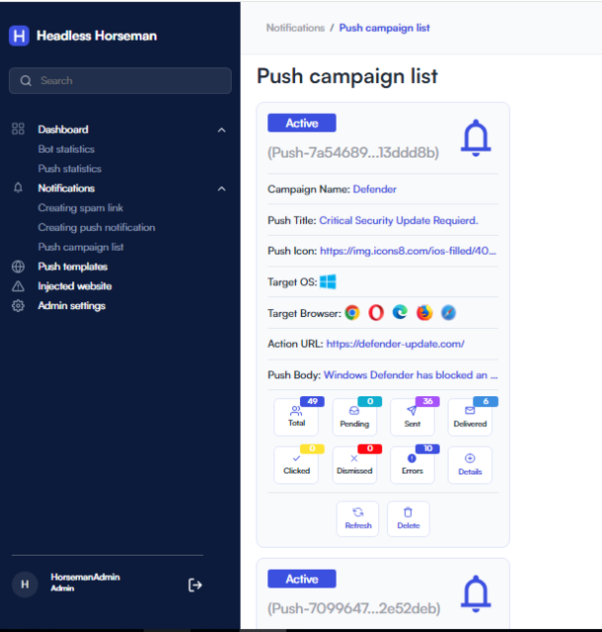This screenshot has height=632, width=602.
Task: Click the Windows Defender has blocked push body
Action: 411,375
